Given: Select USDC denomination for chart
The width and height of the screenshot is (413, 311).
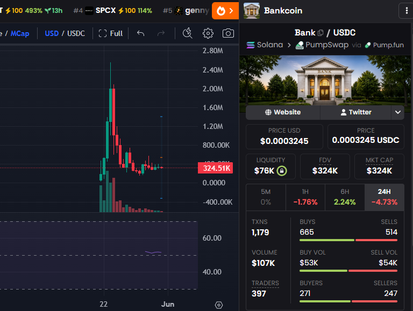Looking at the screenshot, I should 76,33.
